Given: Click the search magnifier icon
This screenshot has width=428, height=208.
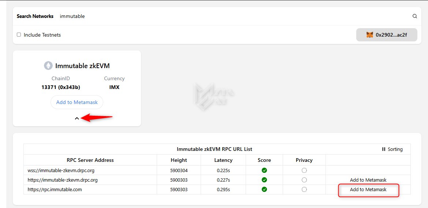Looking at the screenshot, I should [414, 16].
